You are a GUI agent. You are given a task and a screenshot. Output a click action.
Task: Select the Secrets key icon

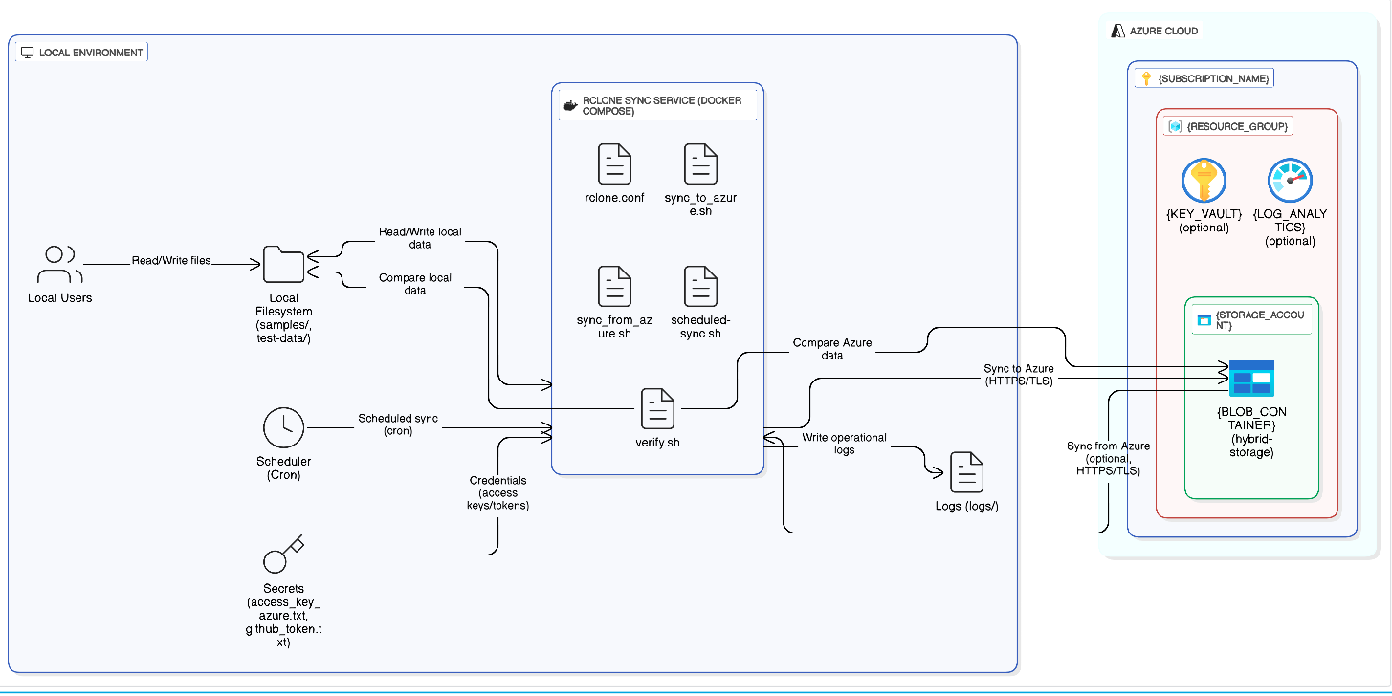(283, 554)
